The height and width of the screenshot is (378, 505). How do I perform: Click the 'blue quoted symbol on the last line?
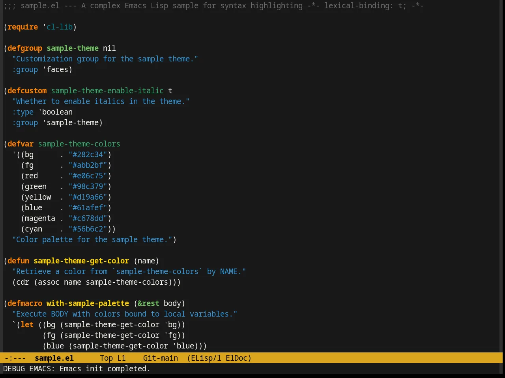pyautogui.click(x=183, y=346)
